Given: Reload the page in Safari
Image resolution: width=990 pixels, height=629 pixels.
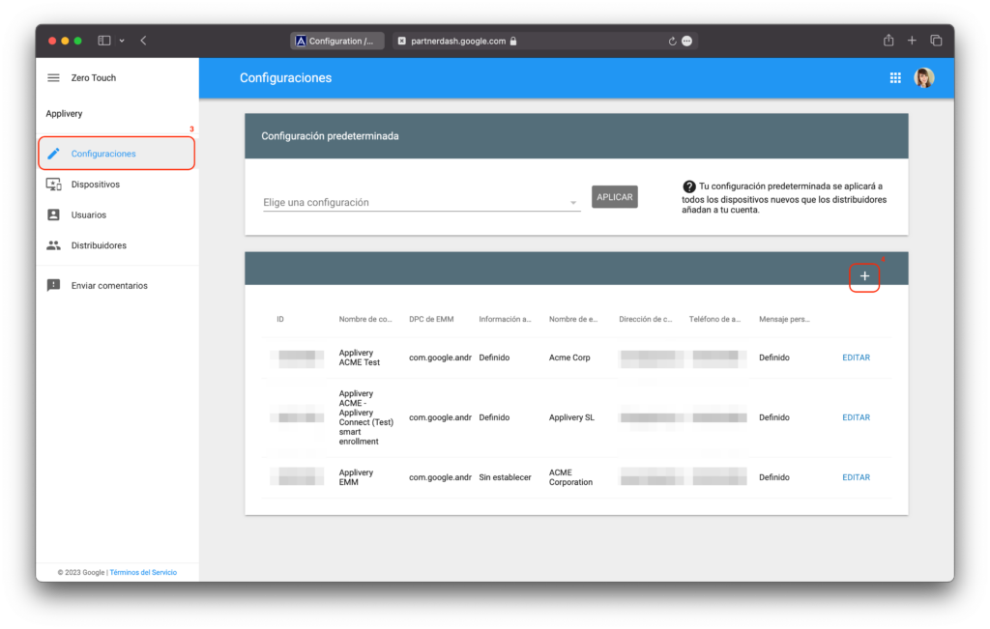Looking at the screenshot, I should tap(672, 41).
